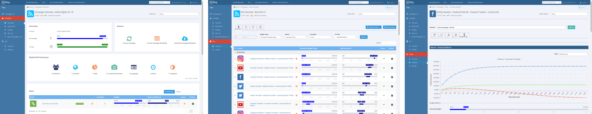The height and width of the screenshot is (114, 592).
Task: Open Switch to dropdown in Campaign Overview
Action: [179, 14]
